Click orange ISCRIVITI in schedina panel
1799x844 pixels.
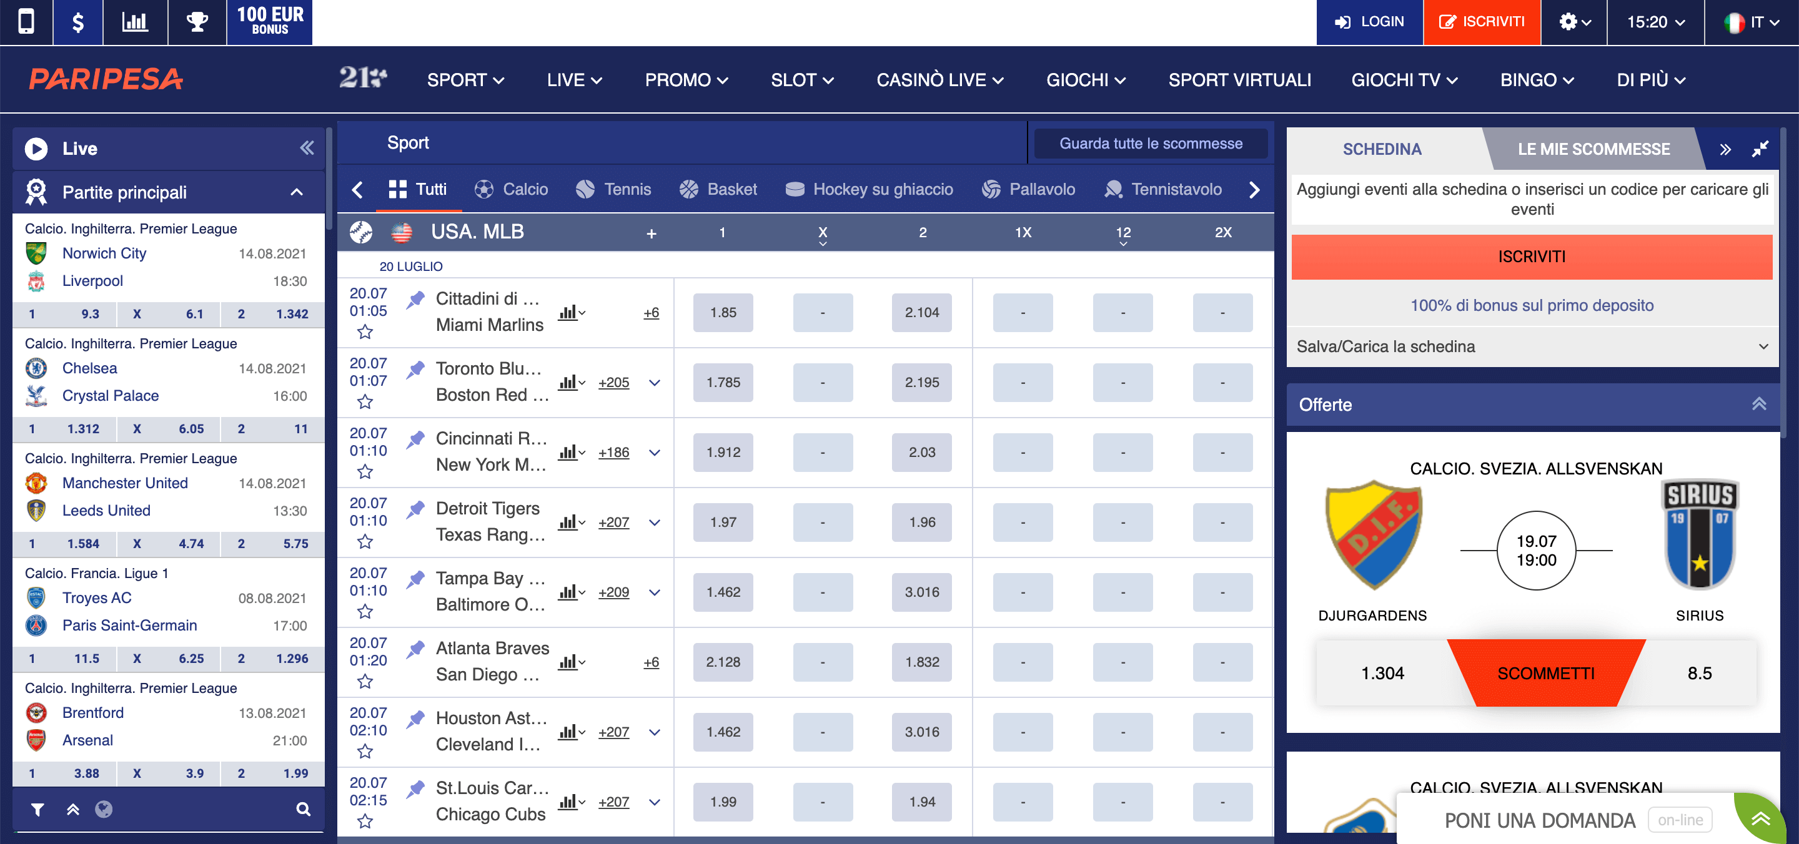click(1532, 257)
